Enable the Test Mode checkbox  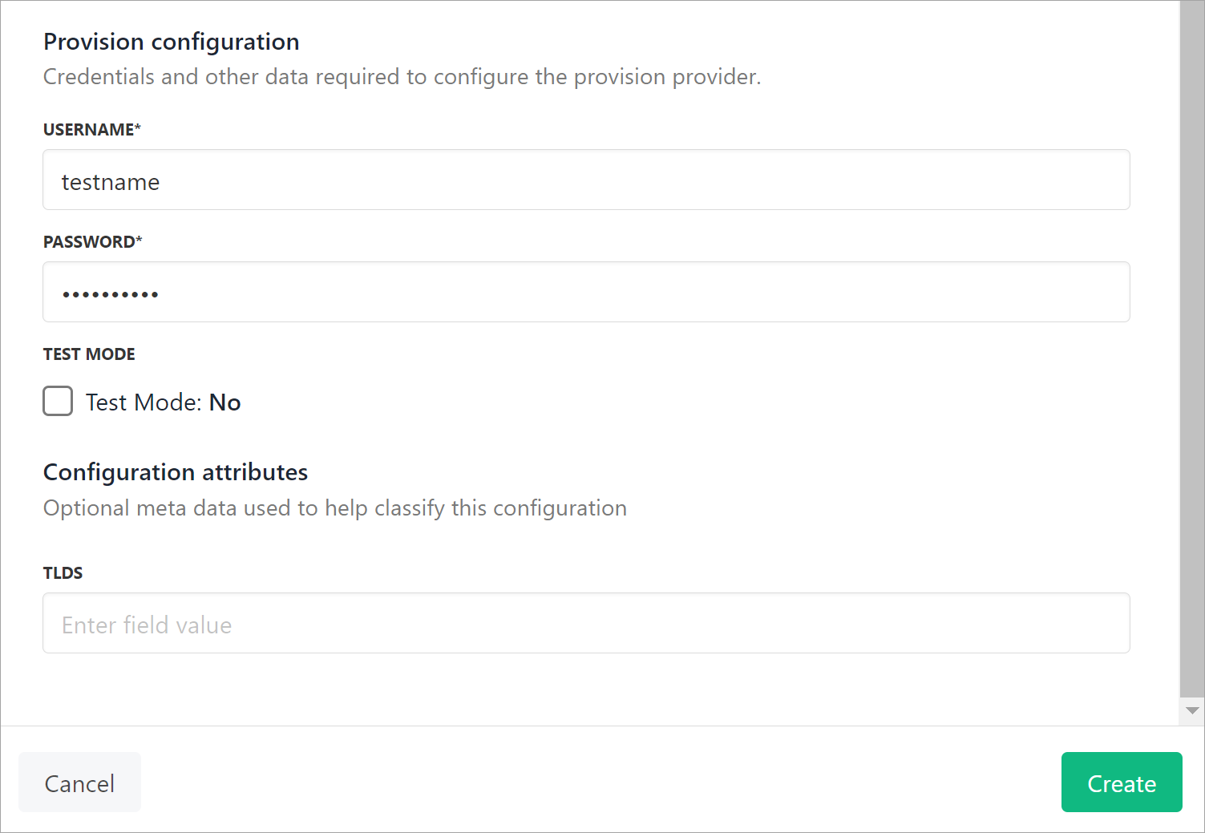tap(58, 401)
